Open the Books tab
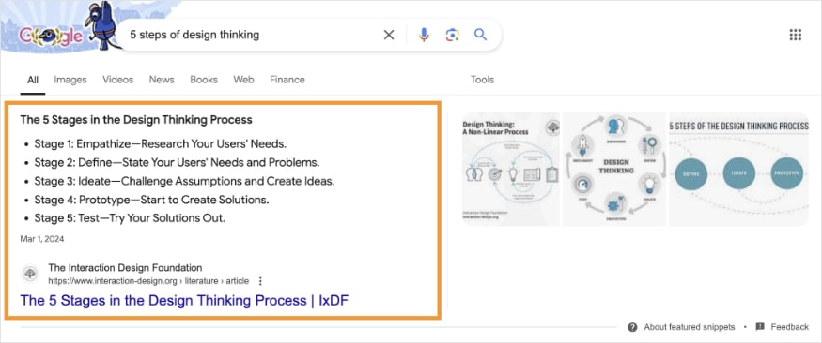This screenshot has width=822, height=343. click(x=204, y=80)
